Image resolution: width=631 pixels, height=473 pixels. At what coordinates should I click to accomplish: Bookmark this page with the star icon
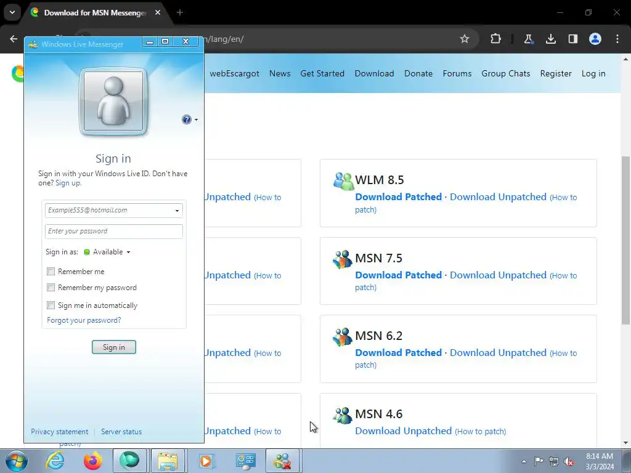[465, 39]
